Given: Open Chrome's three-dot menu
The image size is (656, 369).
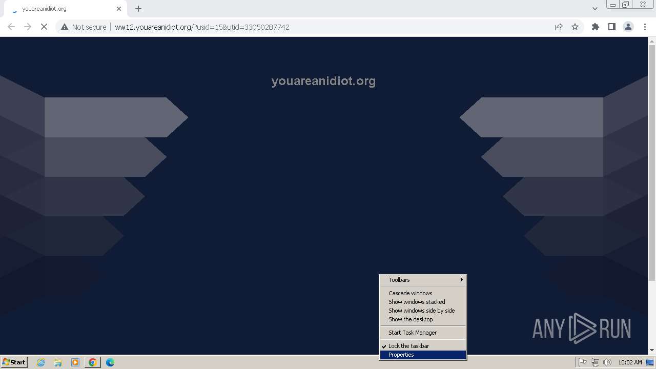Looking at the screenshot, I should click(645, 27).
